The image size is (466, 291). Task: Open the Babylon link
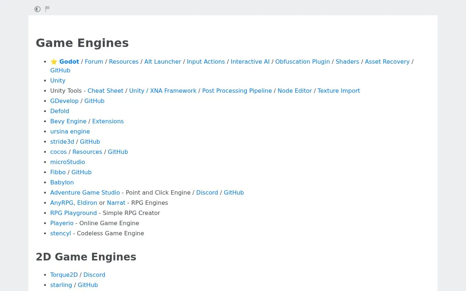tap(62, 182)
